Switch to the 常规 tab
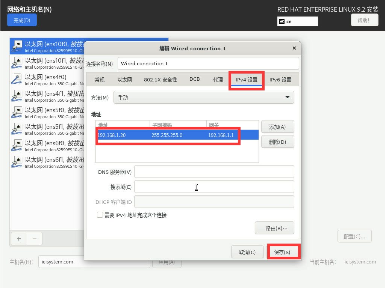Screen dimensions: 386x289 coord(100,80)
